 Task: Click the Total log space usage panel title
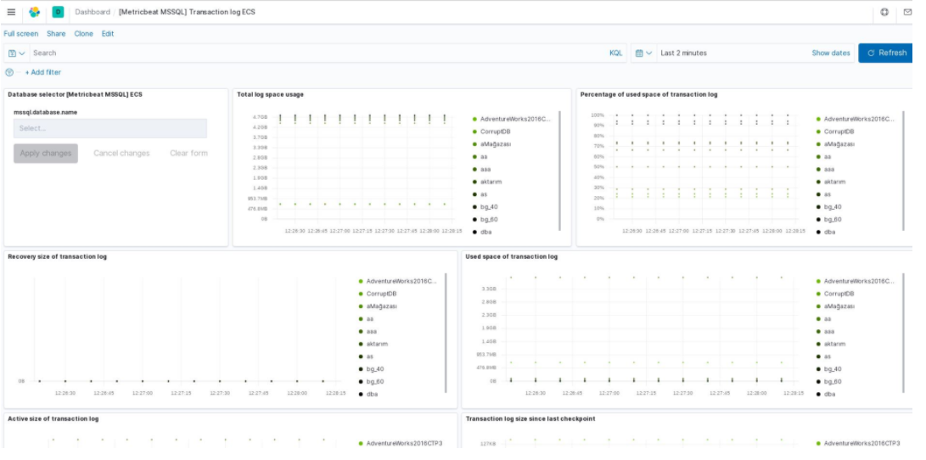(271, 94)
